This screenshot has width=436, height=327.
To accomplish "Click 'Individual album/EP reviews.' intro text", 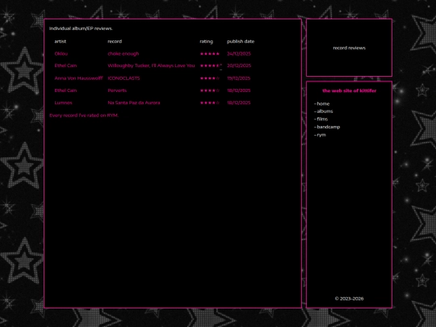I will 81,28.
